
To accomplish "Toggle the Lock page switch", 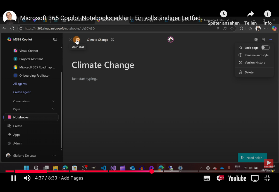I will (265, 48).
